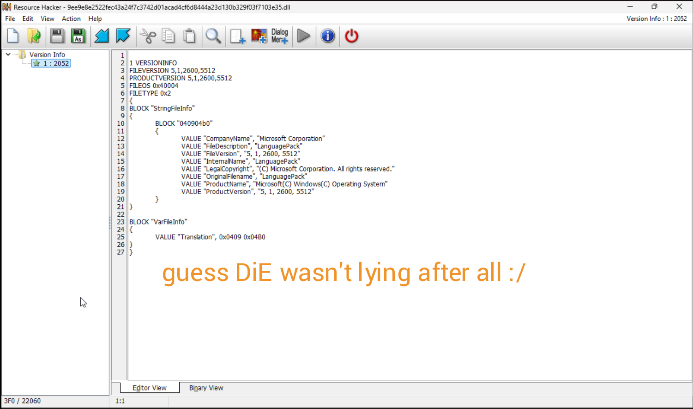Select the 1 : 2052 resource item
Image resolution: width=693 pixels, height=409 pixels.
click(x=51, y=63)
